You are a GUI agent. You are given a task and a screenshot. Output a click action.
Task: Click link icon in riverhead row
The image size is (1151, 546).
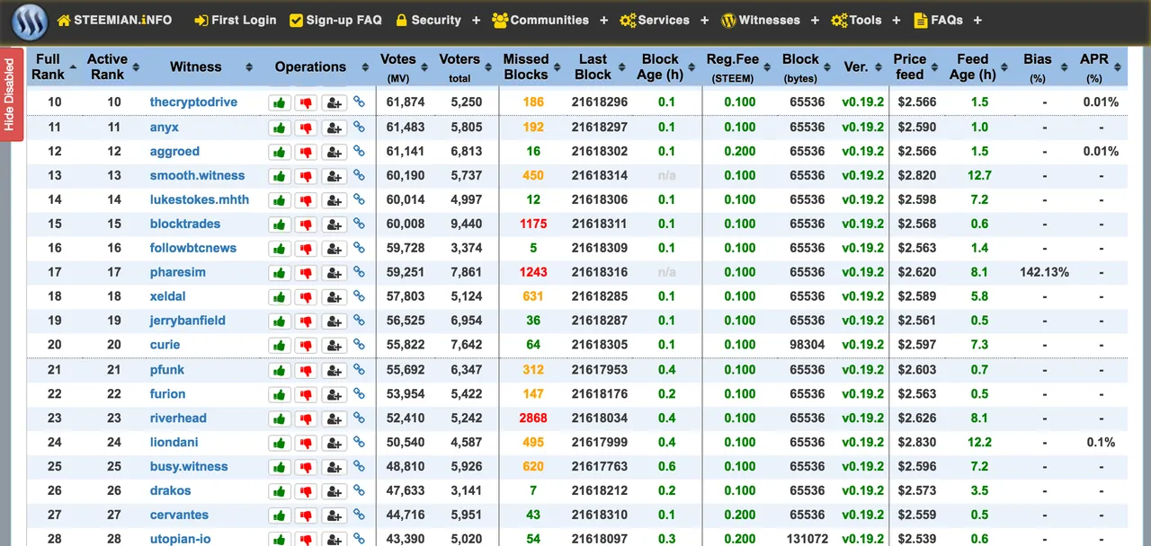(x=359, y=418)
